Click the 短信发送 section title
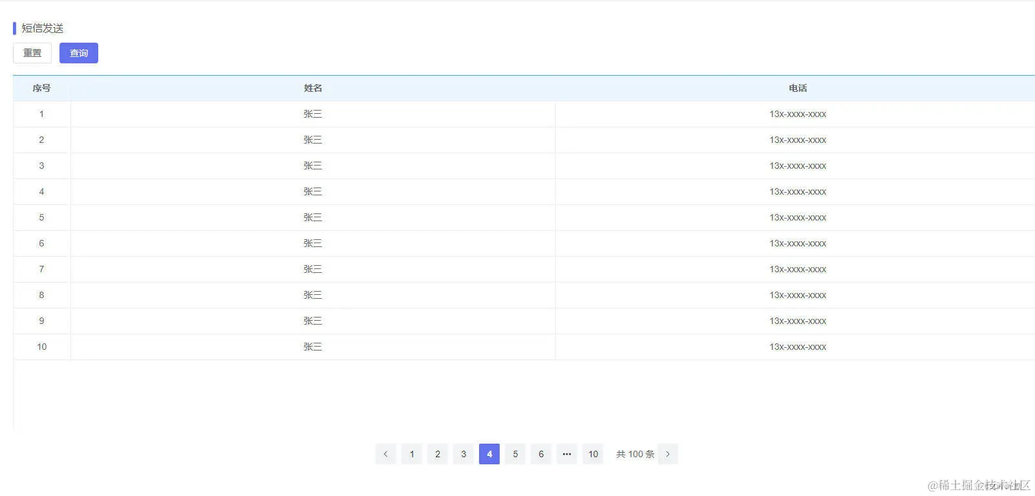 tap(43, 28)
